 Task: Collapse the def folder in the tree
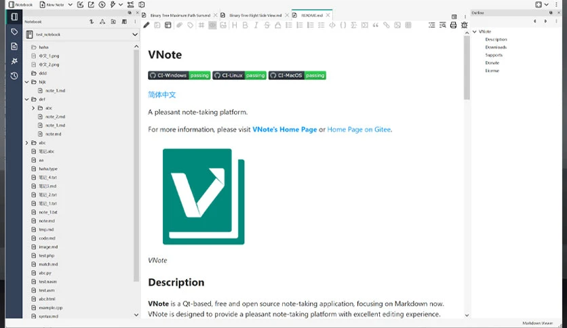point(26,100)
